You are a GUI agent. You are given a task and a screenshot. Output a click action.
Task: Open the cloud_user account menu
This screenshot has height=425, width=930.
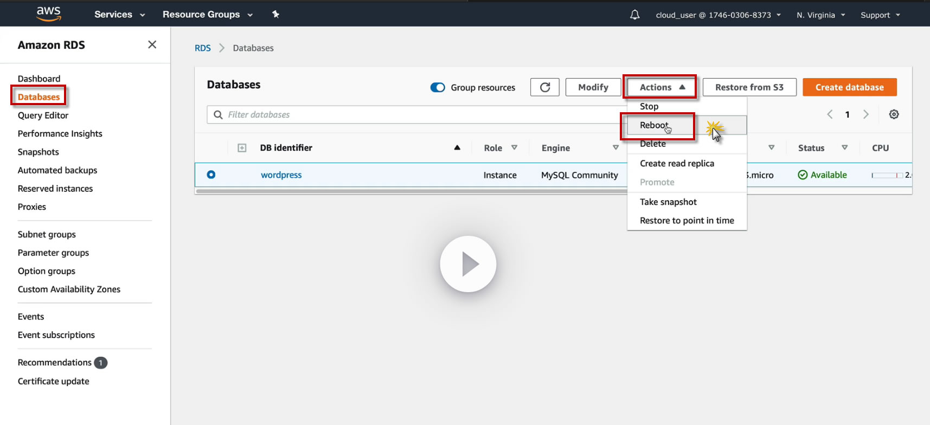719,15
